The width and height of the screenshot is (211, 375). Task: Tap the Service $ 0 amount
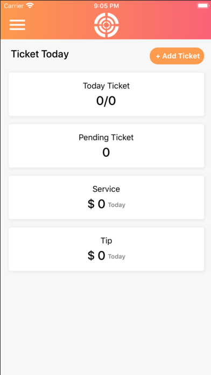click(96, 204)
